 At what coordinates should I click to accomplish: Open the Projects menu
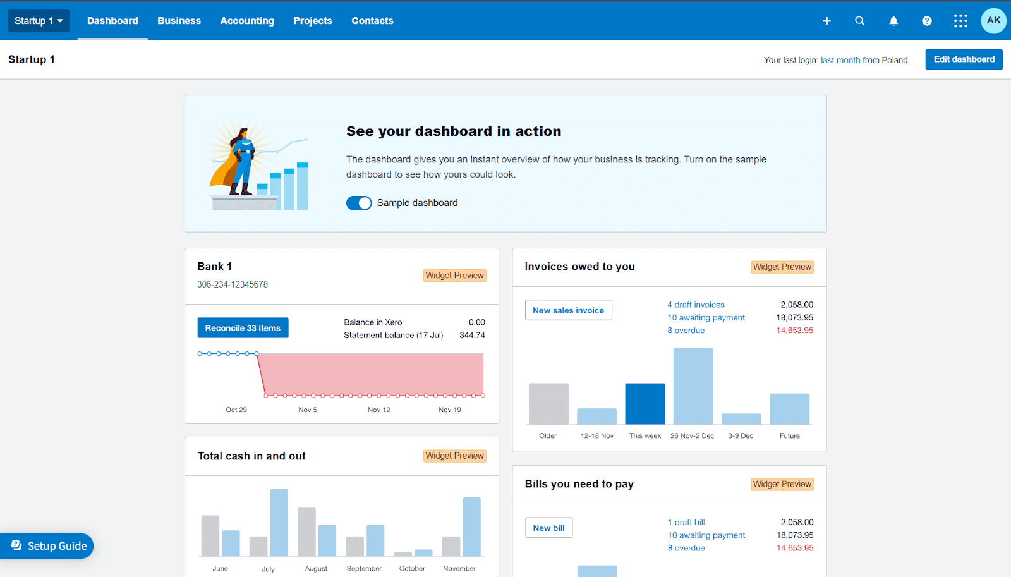[313, 21]
